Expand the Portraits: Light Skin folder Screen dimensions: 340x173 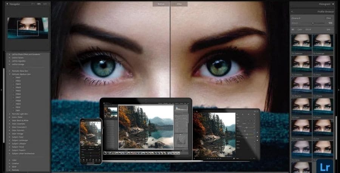click(x=9, y=114)
